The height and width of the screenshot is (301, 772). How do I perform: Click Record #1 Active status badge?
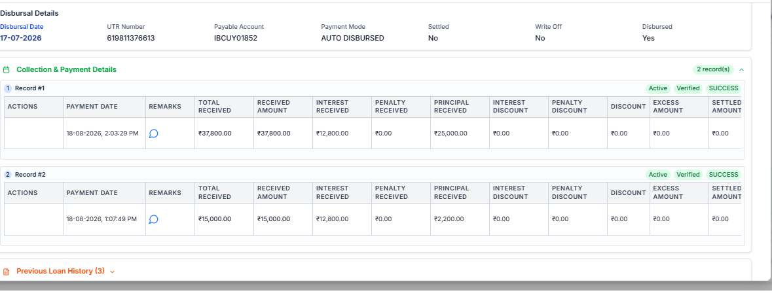coord(658,88)
